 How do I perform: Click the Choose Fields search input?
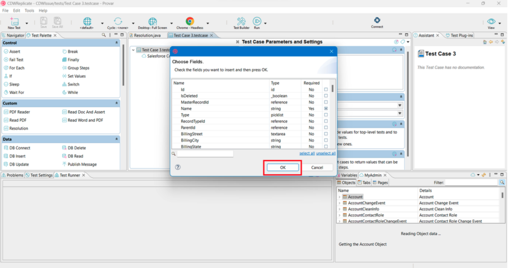(x=205, y=154)
